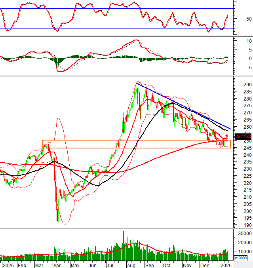Viewport: 253px width, 268px height.
Task: Select the Aug label on the time axis
Action: [131, 266]
